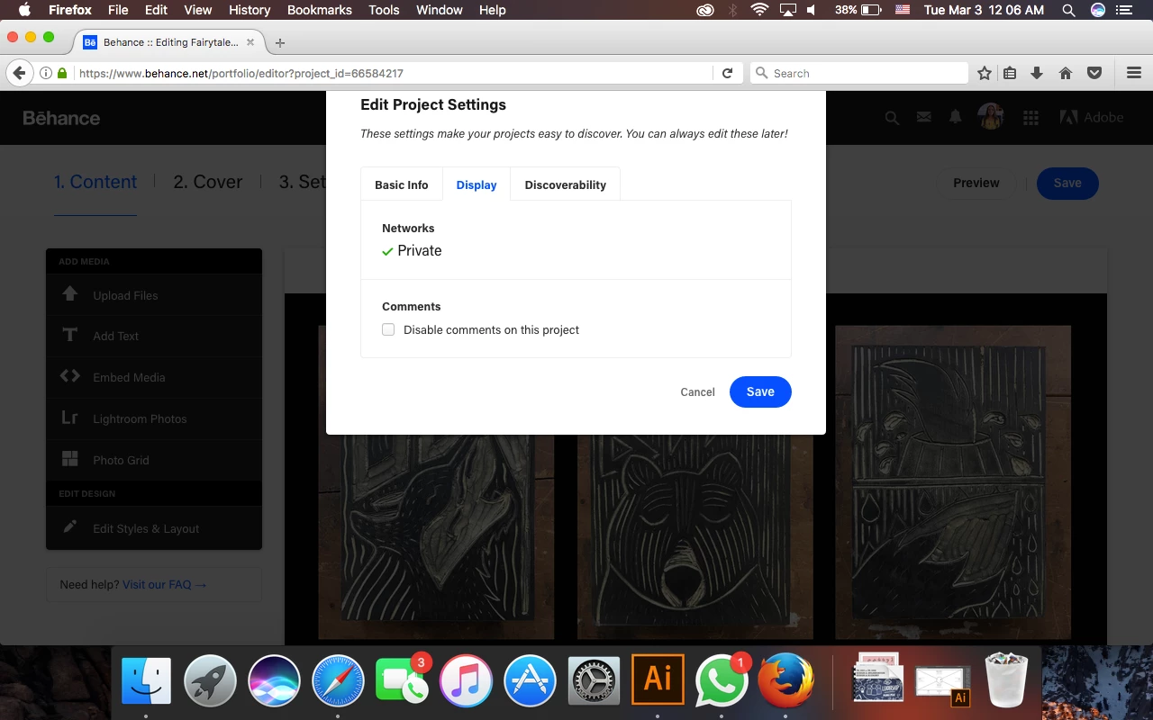
Task: Click the browser back arrow button
Action: point(18,73)
